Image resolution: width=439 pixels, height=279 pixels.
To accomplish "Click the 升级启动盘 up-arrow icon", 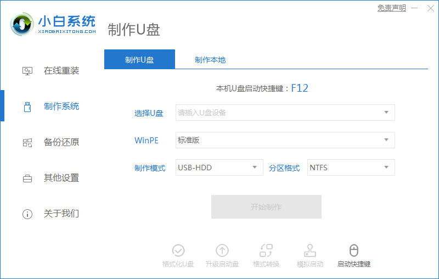I will [222, 250].
